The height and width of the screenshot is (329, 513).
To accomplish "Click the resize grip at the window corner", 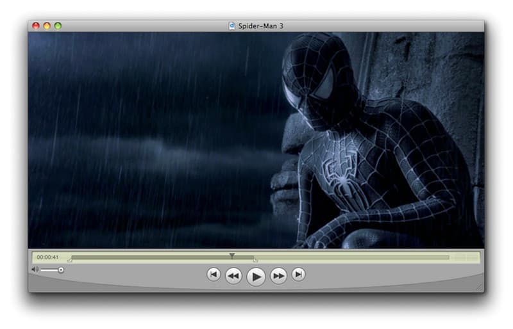I will click(x=480, y=288).
